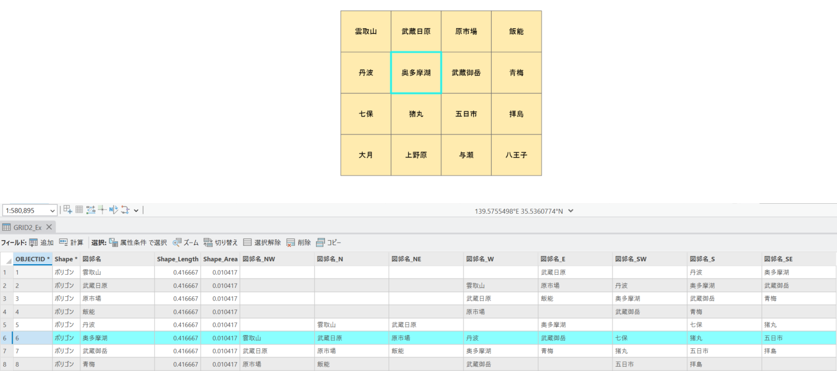The image size is (837, 371).
Task: Expand the arrow next to the correction icon
Action: tap(136, 210)
